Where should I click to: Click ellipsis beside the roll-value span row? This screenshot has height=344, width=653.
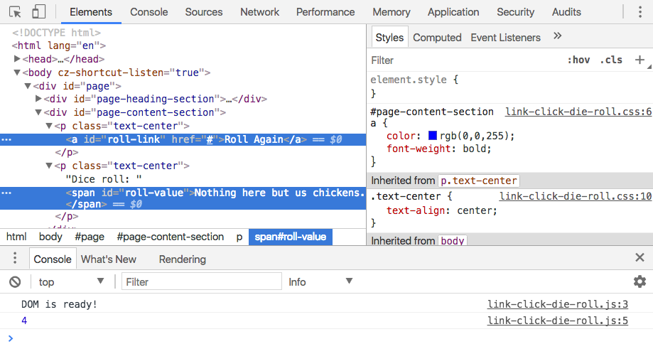click(6, 193)
